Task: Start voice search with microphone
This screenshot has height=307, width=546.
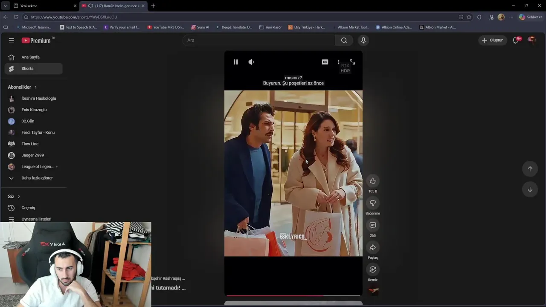Action: 363,40
